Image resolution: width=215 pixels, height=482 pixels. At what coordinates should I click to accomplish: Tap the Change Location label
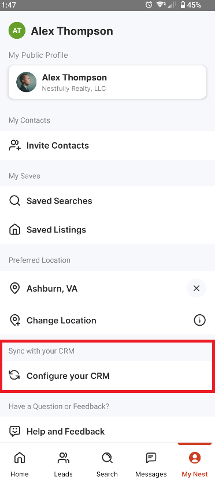(x=61, y=321)
